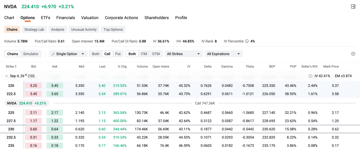This screenshot has height=149, width=360.
Task: Click the info icon beside IV 42.41%
Action: coord(310,76)
